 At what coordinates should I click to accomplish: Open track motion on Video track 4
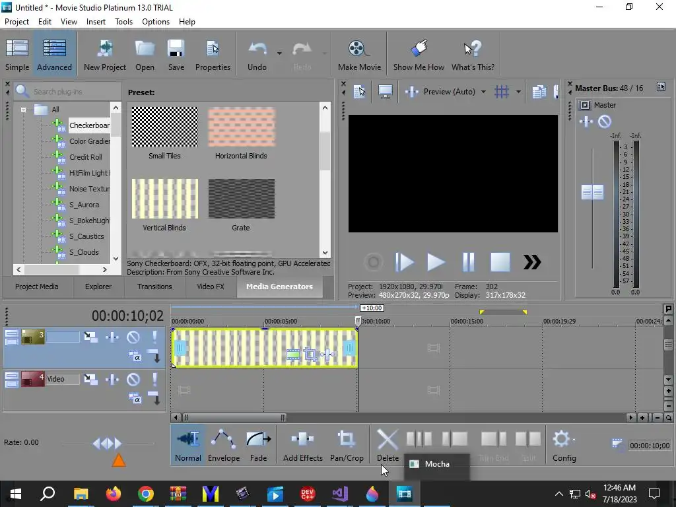(x=90, y=379)
